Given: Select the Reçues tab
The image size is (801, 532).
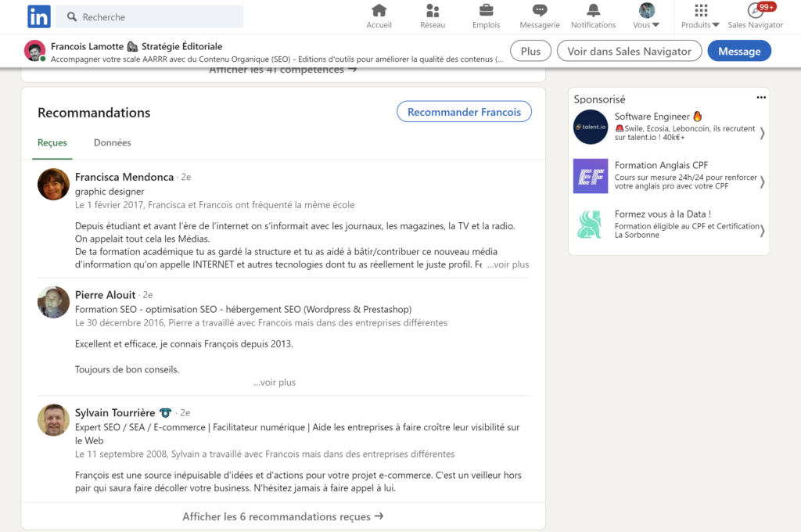Looking at the screenshot, I should [52, 142].
